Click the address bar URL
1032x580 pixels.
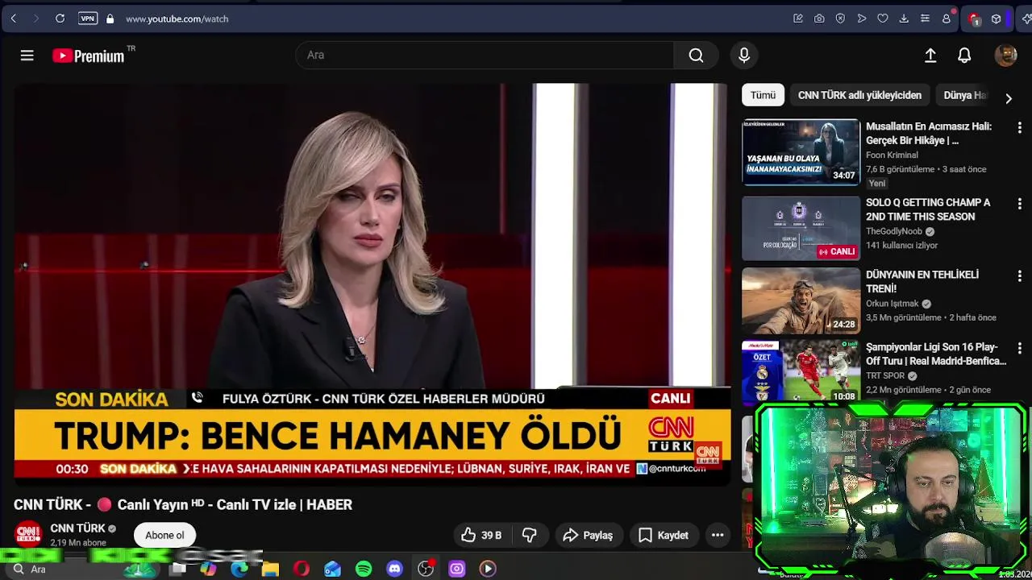pyautogui.click(x=177, y=19)
